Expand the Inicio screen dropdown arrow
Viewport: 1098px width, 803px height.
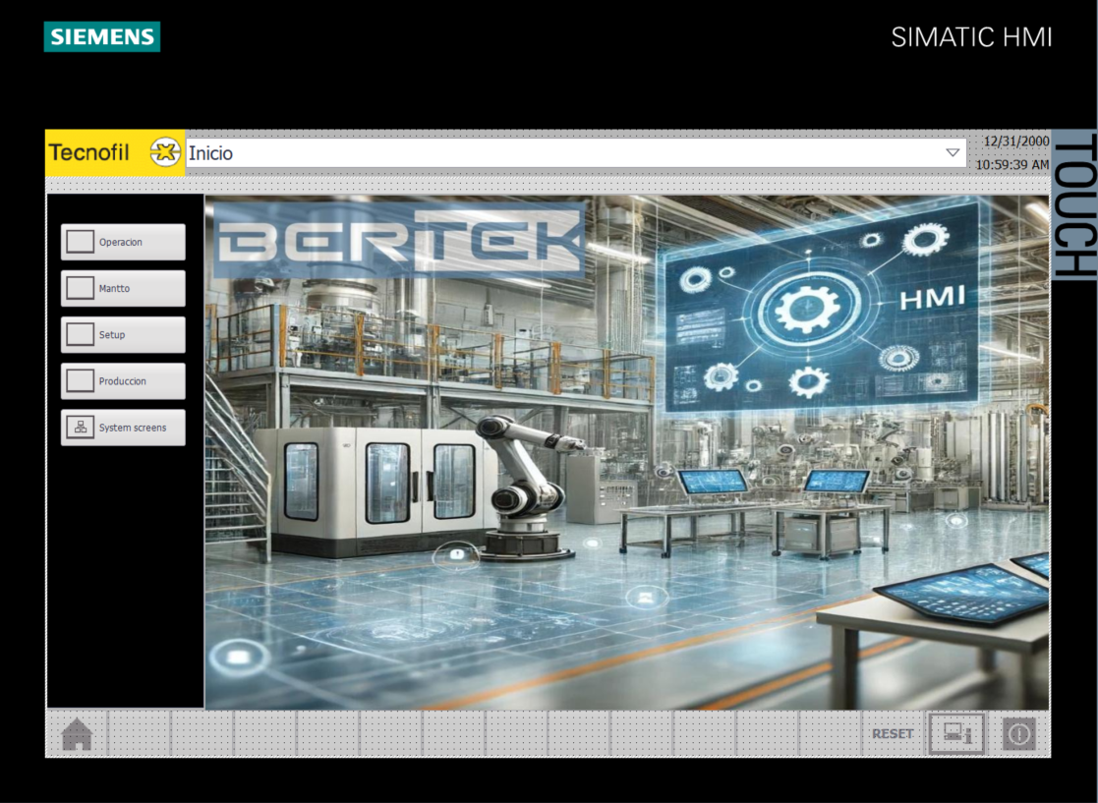[x=953, y=152]
